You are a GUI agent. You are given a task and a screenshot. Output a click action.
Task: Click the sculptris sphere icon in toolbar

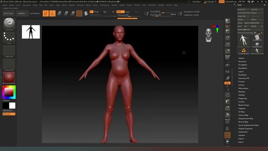(86, 13)
